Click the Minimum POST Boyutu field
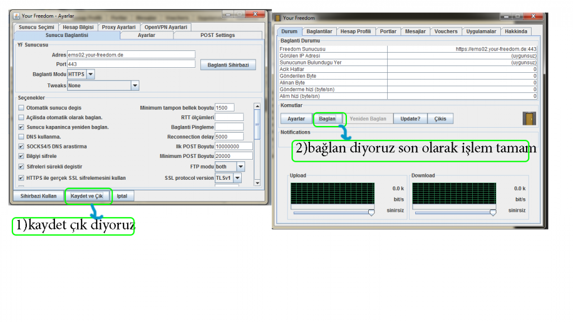The image size is (573, 322). [x=233, y=156]
